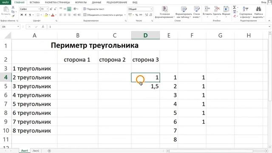This screenshot has width=272, height=153.
Task: Open Найти и выделить binoculars
Action: [x=258, y=12]
